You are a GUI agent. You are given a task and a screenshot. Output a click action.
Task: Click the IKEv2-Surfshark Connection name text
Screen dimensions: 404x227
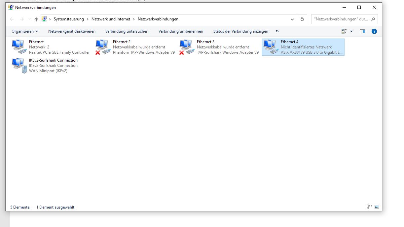click(x=53, y=60)
